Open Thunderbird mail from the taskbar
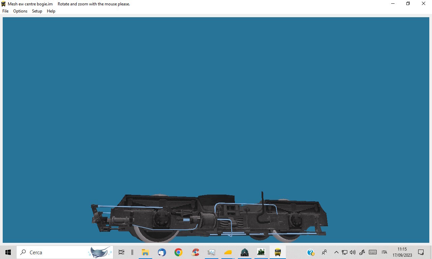The width and height of the screenshot is (432, 259). [162, 252]
